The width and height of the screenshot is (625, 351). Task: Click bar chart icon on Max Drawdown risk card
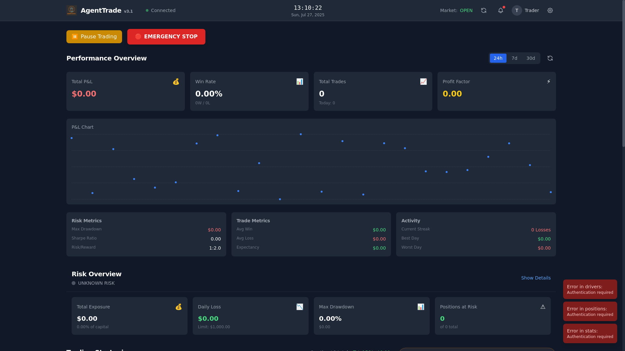tap(421, 307)
